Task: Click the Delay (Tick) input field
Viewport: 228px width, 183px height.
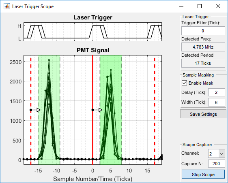Action: (217, 92)
